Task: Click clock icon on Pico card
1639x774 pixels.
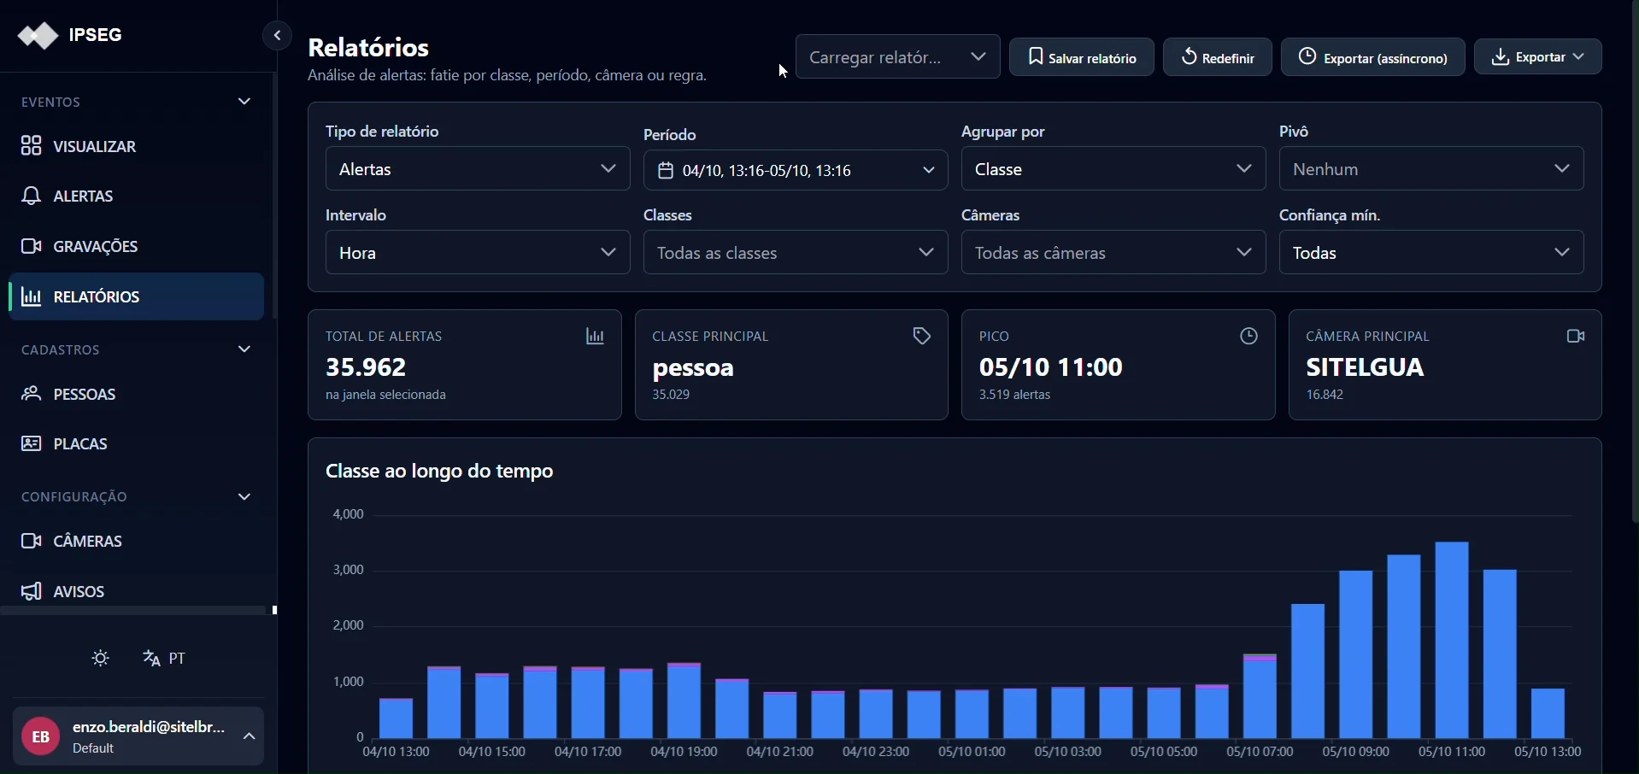Action: click(1249, 337)
